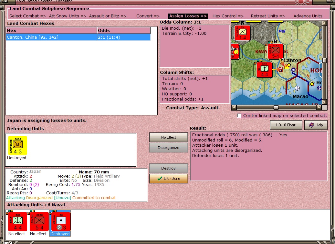
Task: Click the Japanese rising sun flag icon
Action: click(x=302, y=2)
